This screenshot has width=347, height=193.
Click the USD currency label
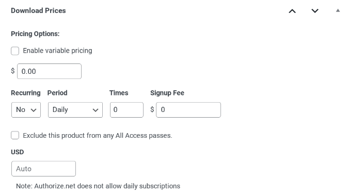pos(18,152)
